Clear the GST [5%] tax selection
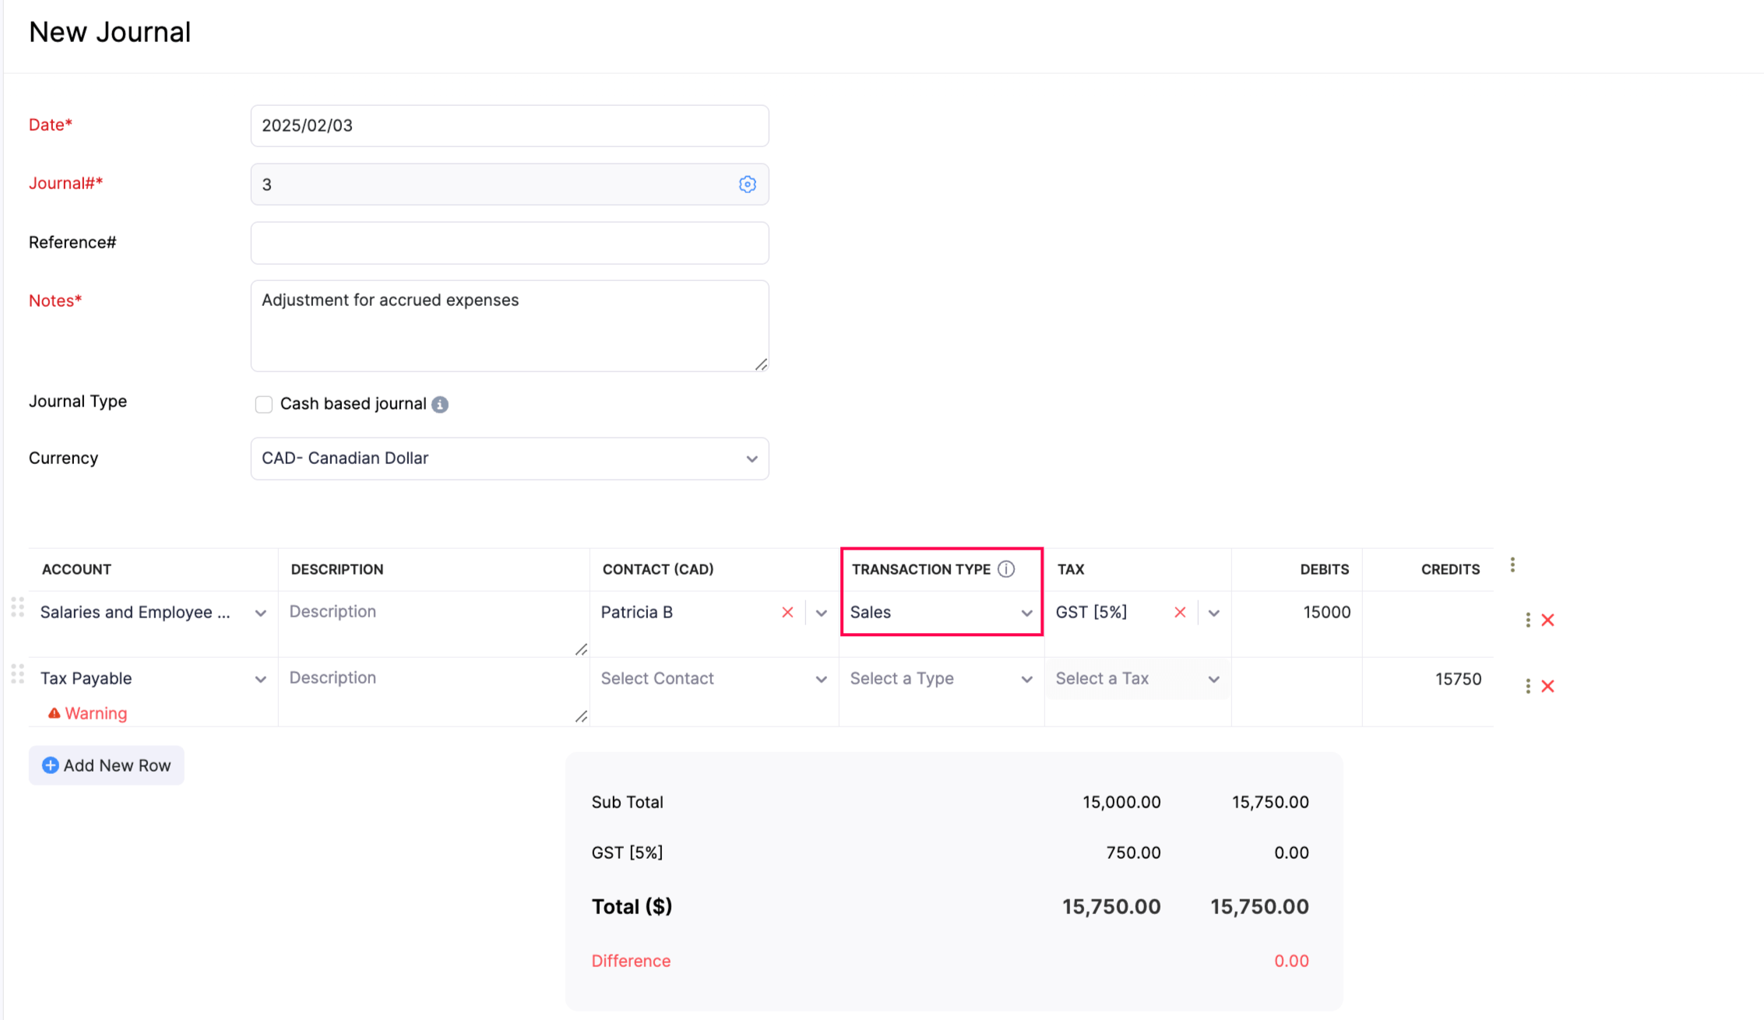The image size is (1764, 1020). pyautogui.click(x=1180, y=613)
